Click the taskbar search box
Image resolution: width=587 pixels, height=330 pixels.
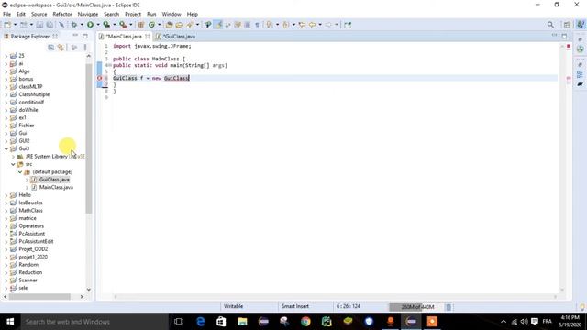tap(94, 322)
